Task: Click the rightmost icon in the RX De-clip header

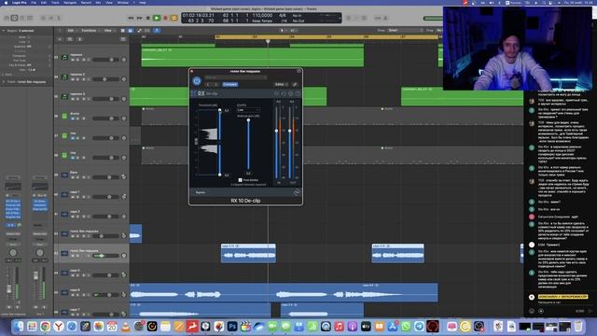Action: (298, 93)
